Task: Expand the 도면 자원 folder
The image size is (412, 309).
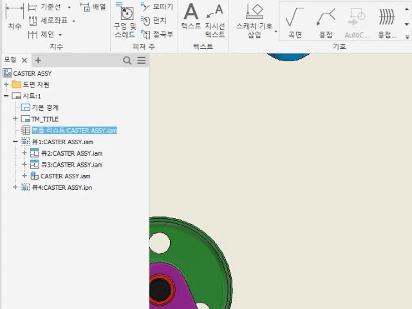Action: point(6,84)
